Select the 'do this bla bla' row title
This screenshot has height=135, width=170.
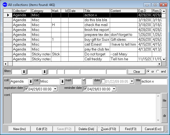pos(97,20)
